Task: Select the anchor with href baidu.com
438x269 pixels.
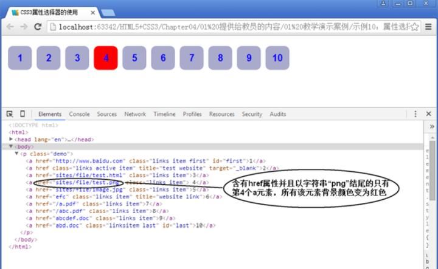Action: pos(145,161)
